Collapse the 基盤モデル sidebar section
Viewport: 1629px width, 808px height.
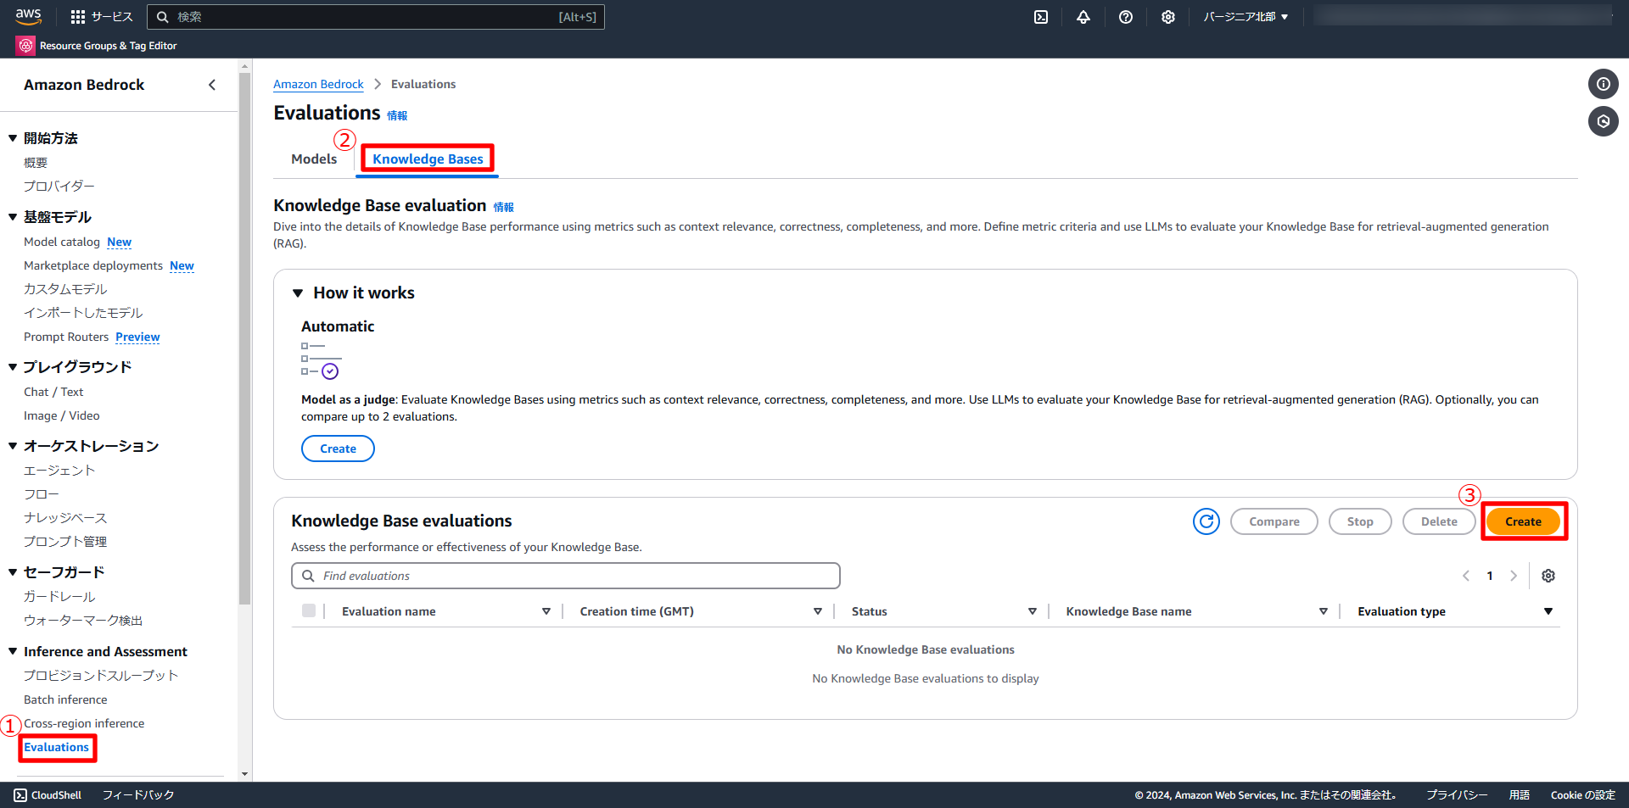coord(13,217)
